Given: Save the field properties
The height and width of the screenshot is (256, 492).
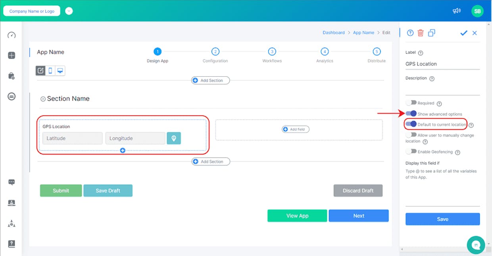Looking at the screenshot, I should 442,219.
